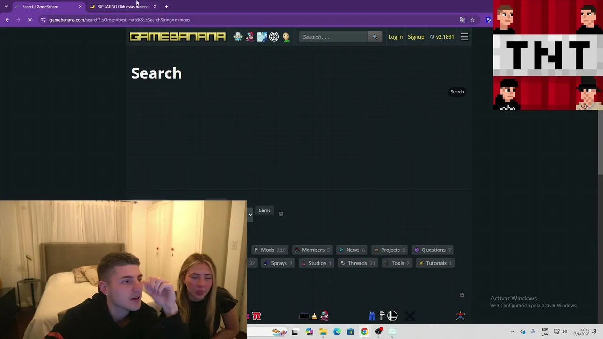Select the dark rectangular game icon in results
The width and height of the screenshot is (603, 339).
coord(304,316)
